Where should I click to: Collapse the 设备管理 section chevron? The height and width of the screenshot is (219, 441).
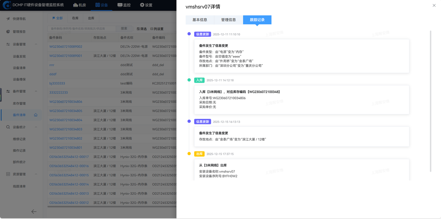tap(36, 44)
